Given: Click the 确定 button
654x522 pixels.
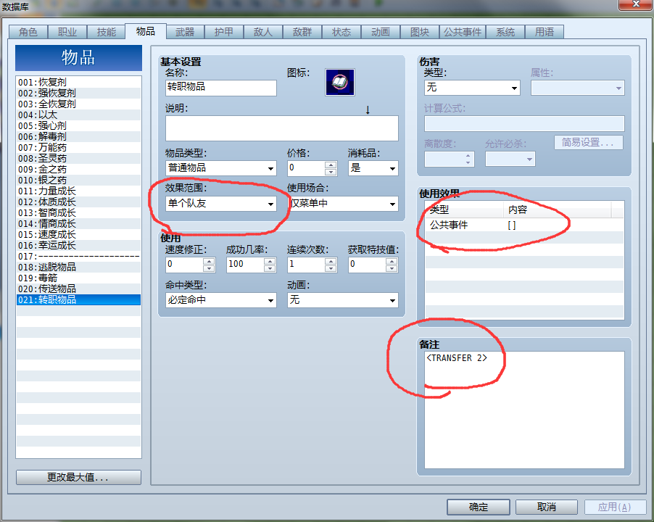Looking at the screenshot, I should (x=479, y=507).
